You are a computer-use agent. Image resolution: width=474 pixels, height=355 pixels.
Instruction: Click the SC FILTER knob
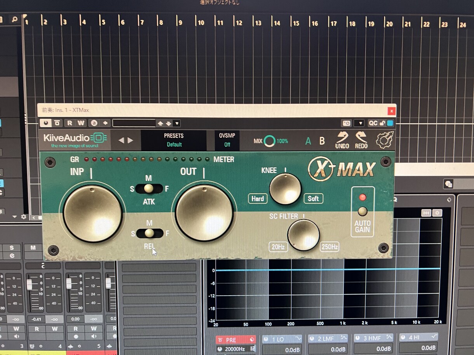[303, 235]
